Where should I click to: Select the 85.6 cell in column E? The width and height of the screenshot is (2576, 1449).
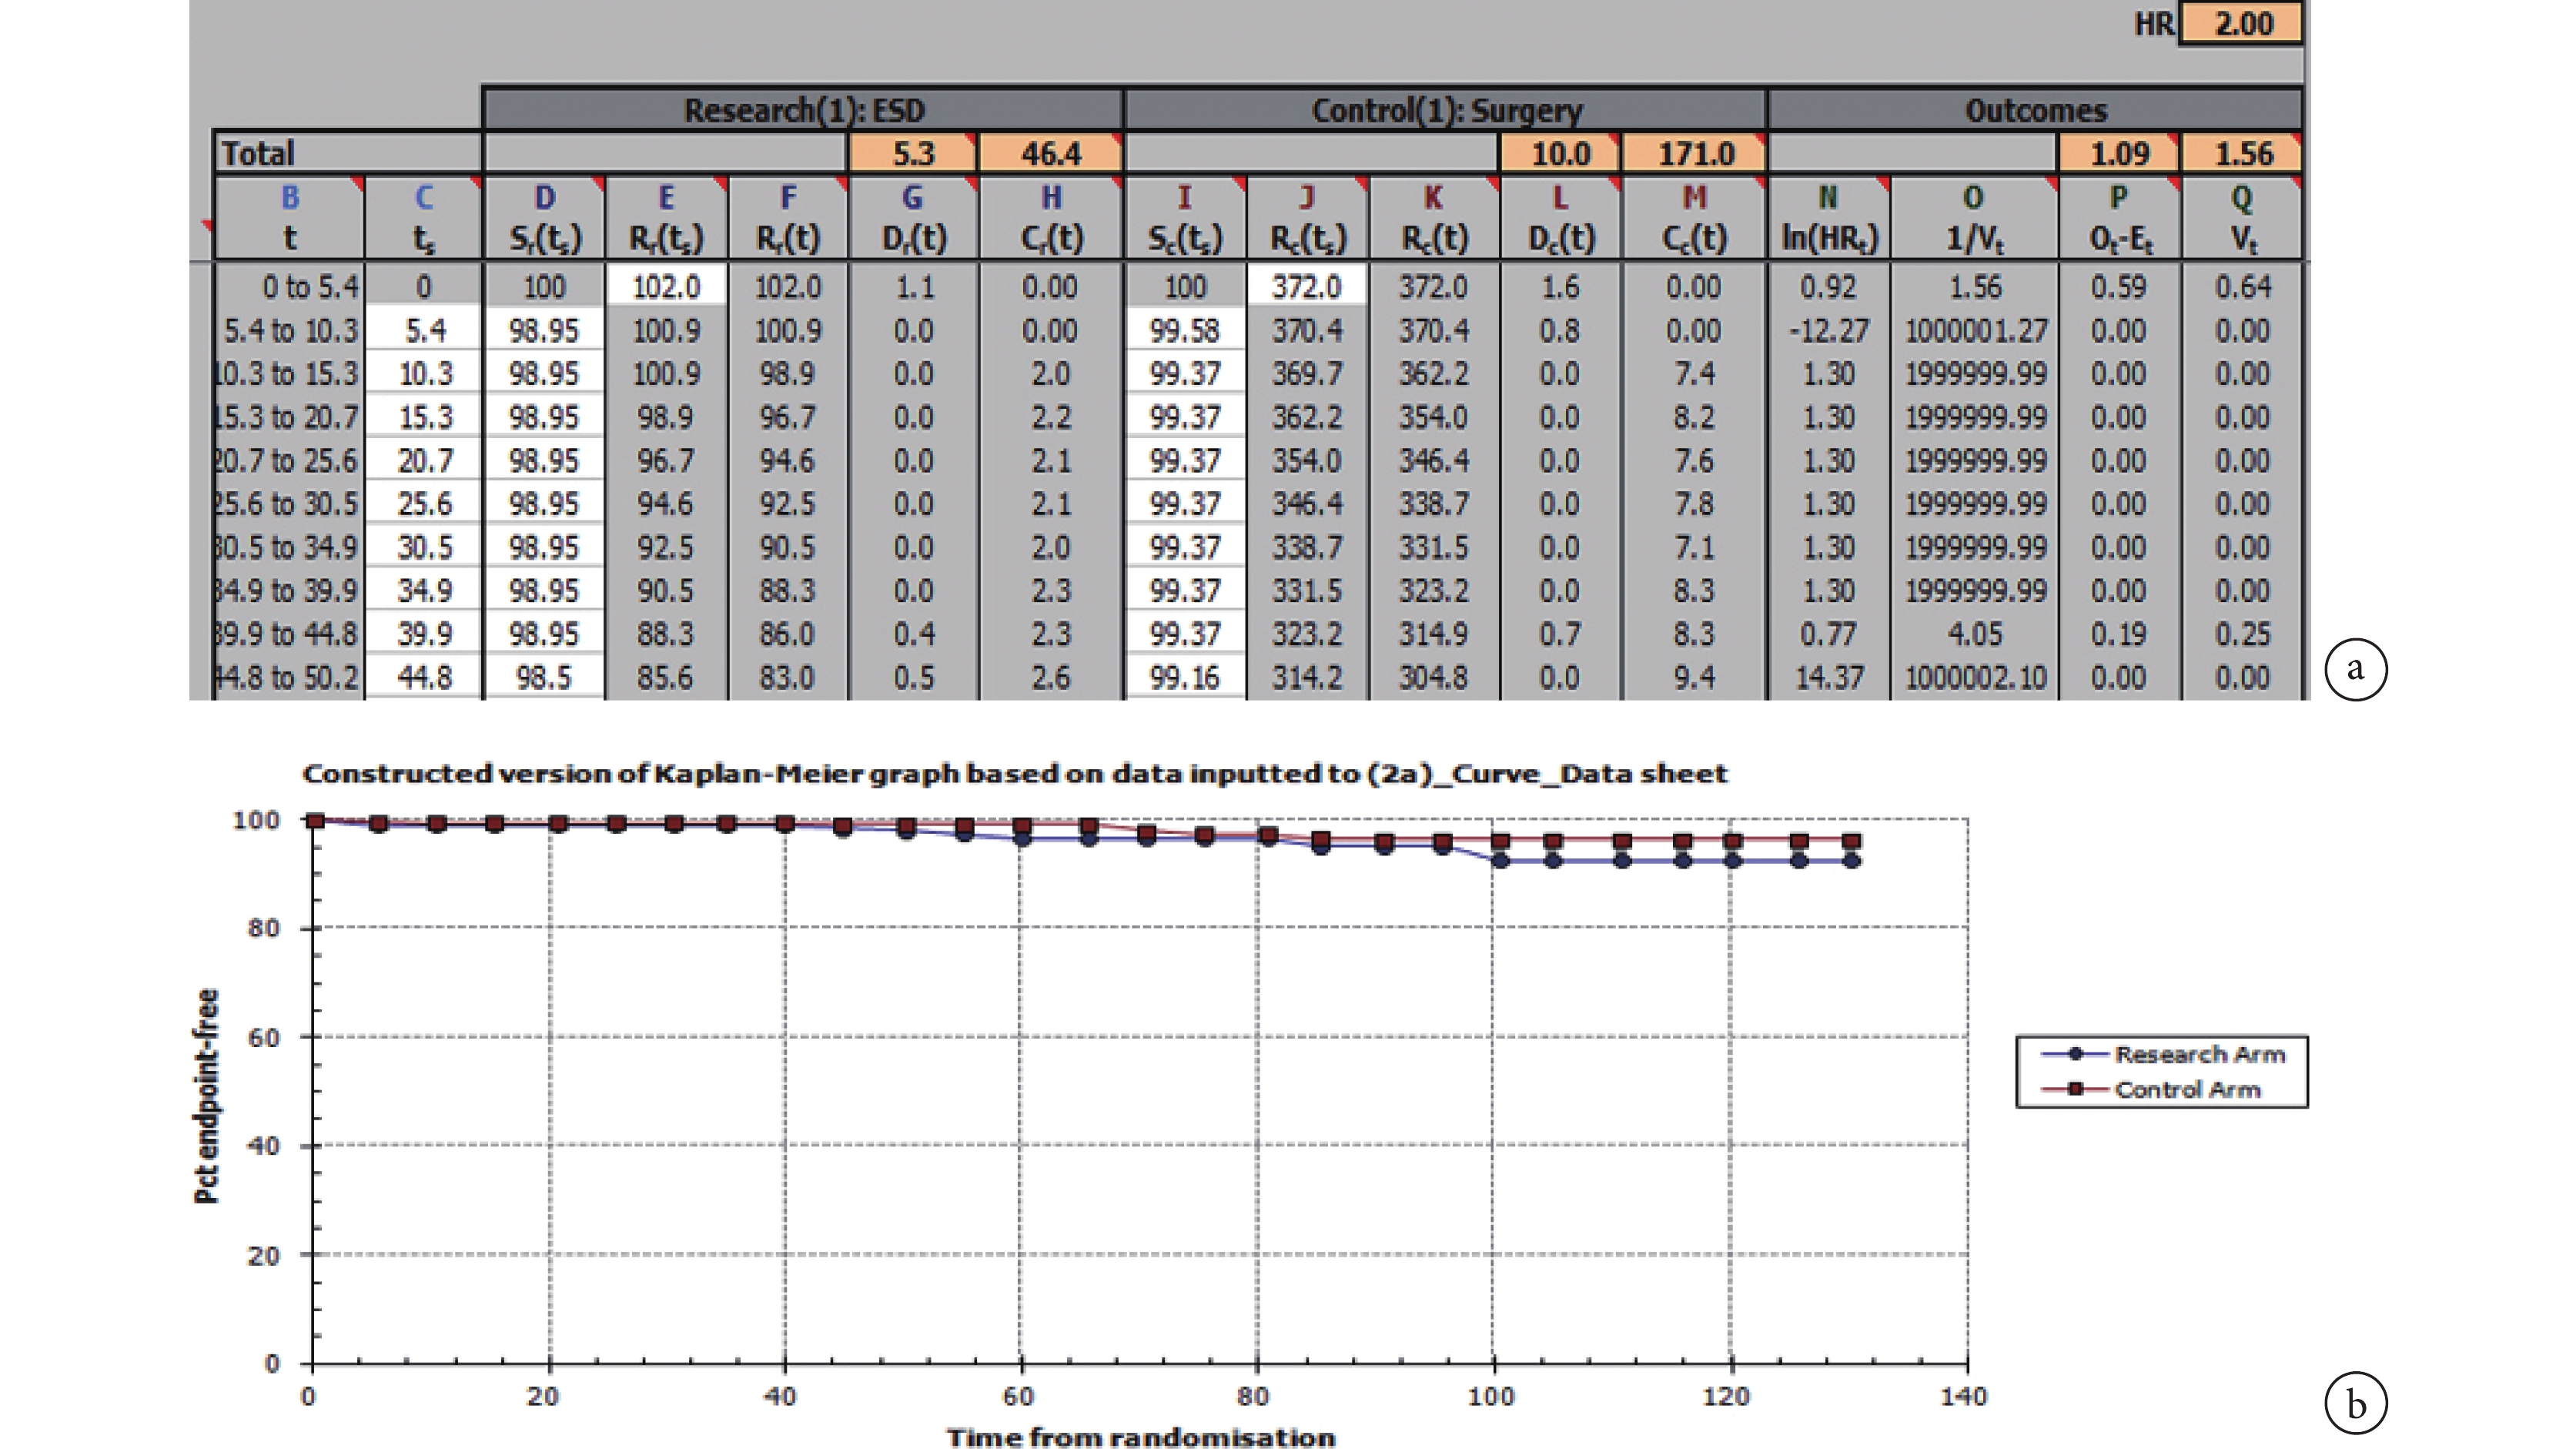(x=666, y=677)
